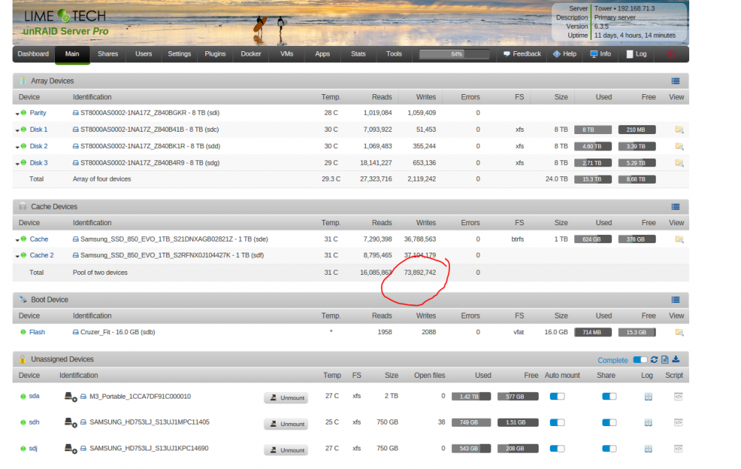Open the log for device sda
This screenshot has height=469, width=741.
pos(648,396)
